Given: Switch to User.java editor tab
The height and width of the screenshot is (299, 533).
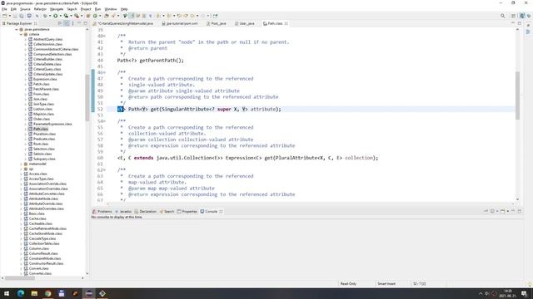Looking at the screenshot, I should click(244, 23).
